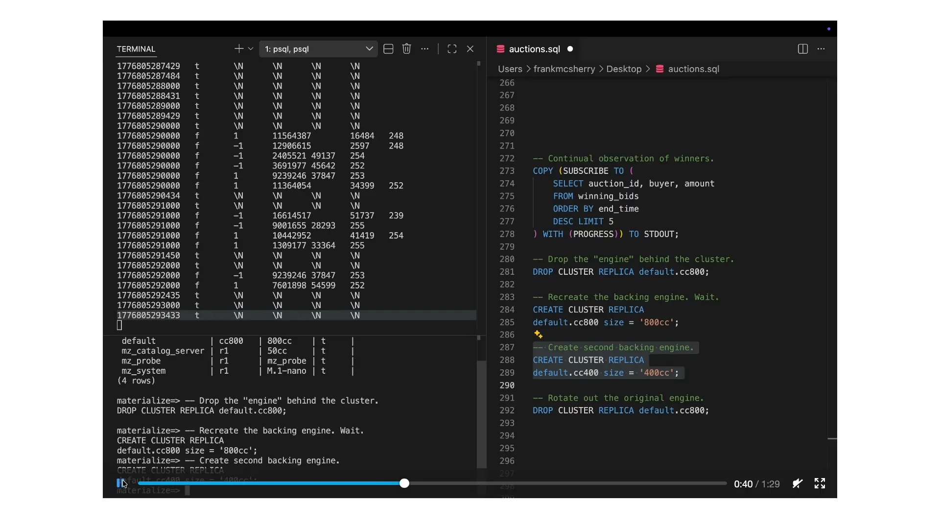Open terminal panel more actions menu

click(424, 49)
